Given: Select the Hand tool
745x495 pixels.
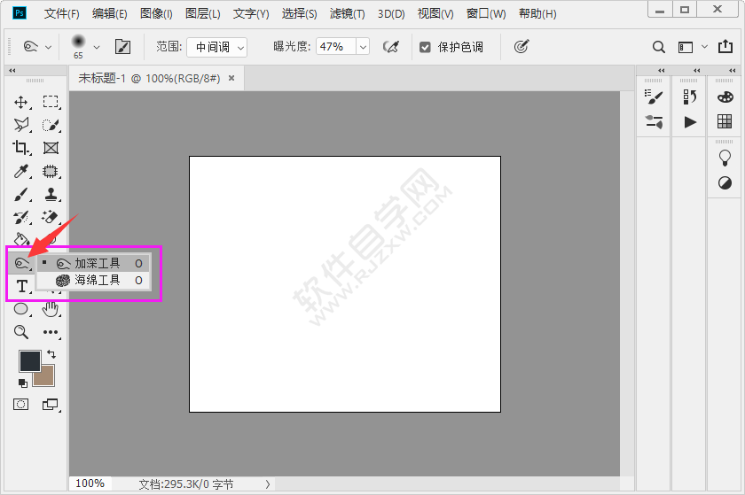Looking at the screenshot, I should coord(51,309).
